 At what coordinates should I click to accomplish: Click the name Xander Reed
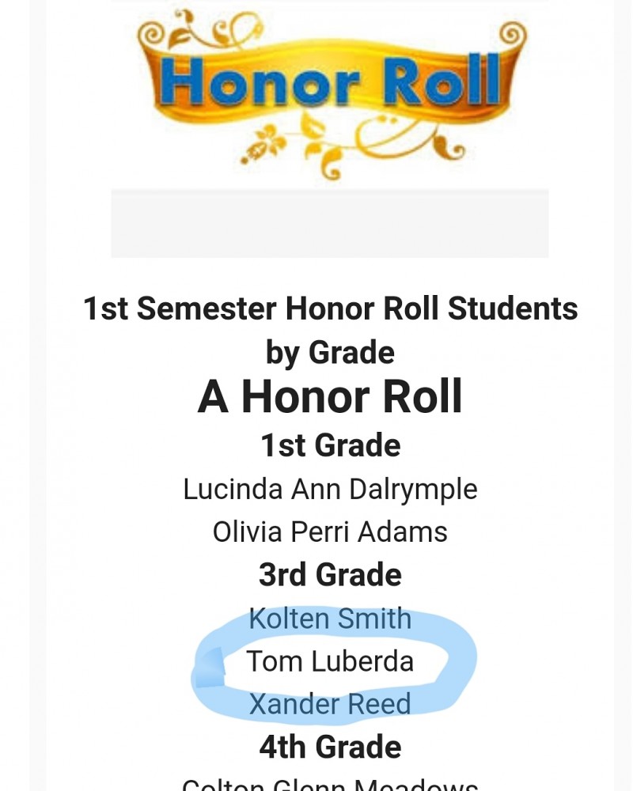[330, 704]
